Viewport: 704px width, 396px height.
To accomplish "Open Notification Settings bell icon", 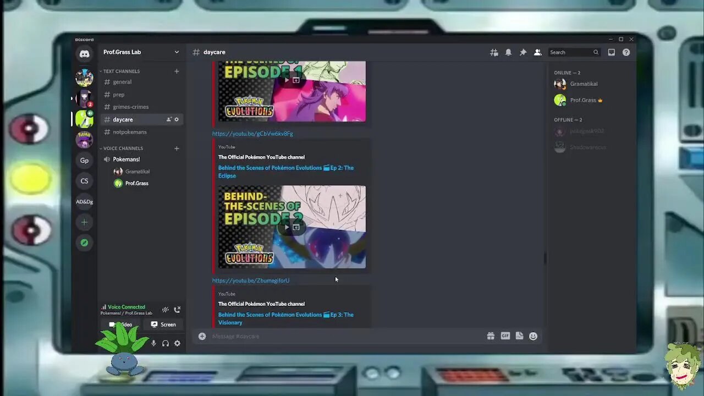I will [508, 52].
